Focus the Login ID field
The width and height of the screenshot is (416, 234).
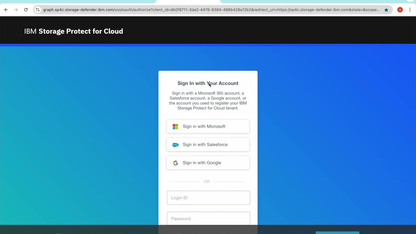pyautogui.click(x=208, y=198)
